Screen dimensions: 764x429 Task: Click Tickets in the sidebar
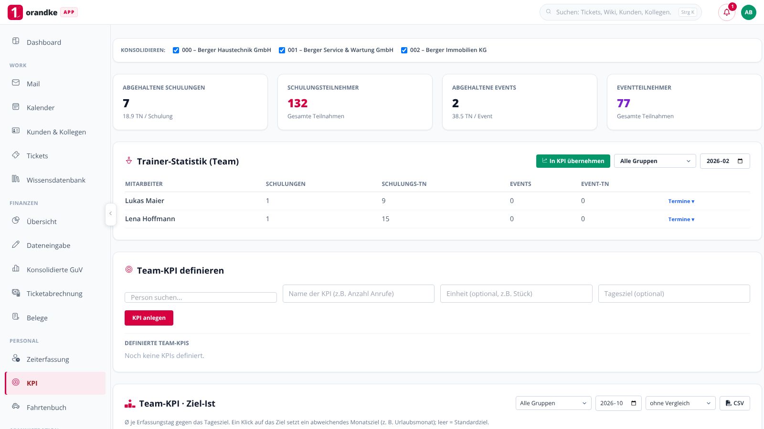(x=55, y=156)
